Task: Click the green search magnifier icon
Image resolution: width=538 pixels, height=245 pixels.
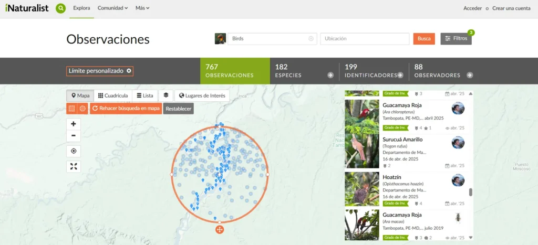Action: (61, 8)
